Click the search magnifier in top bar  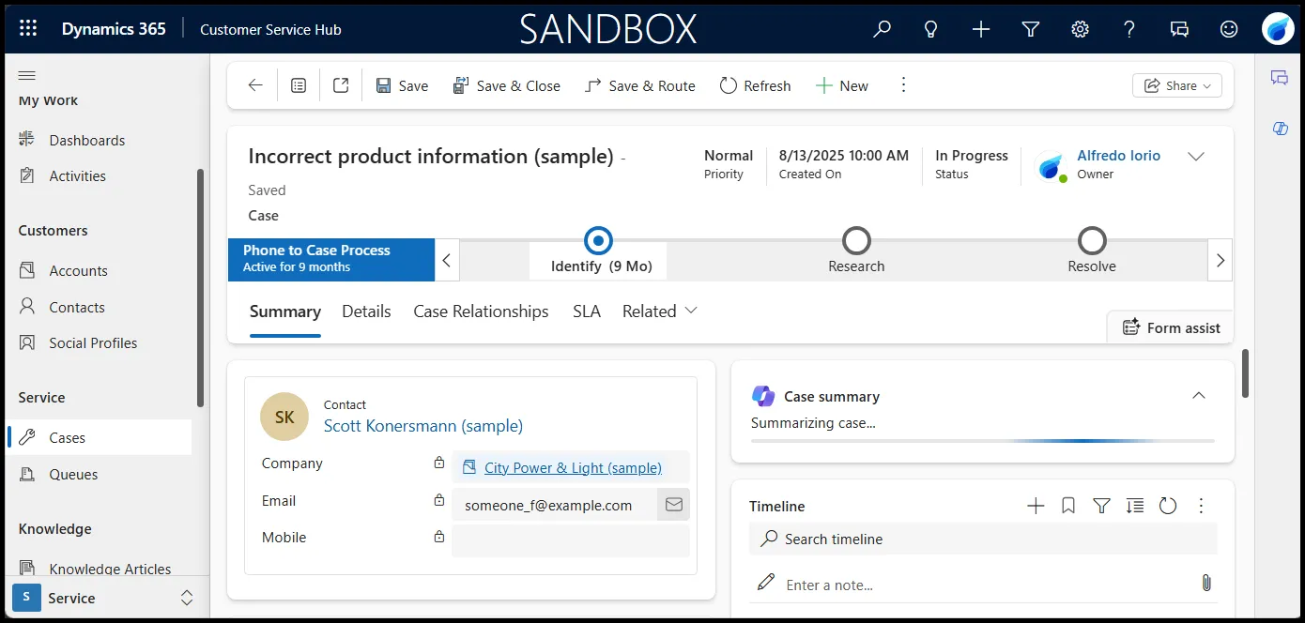tap(882, 29)
